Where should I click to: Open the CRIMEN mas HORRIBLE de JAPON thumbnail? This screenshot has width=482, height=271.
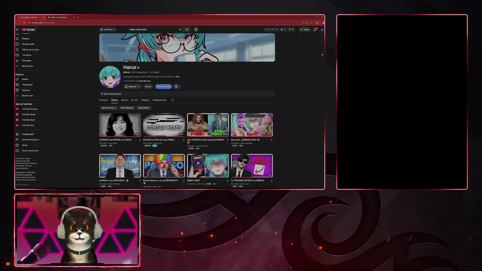tap(120, 125)
